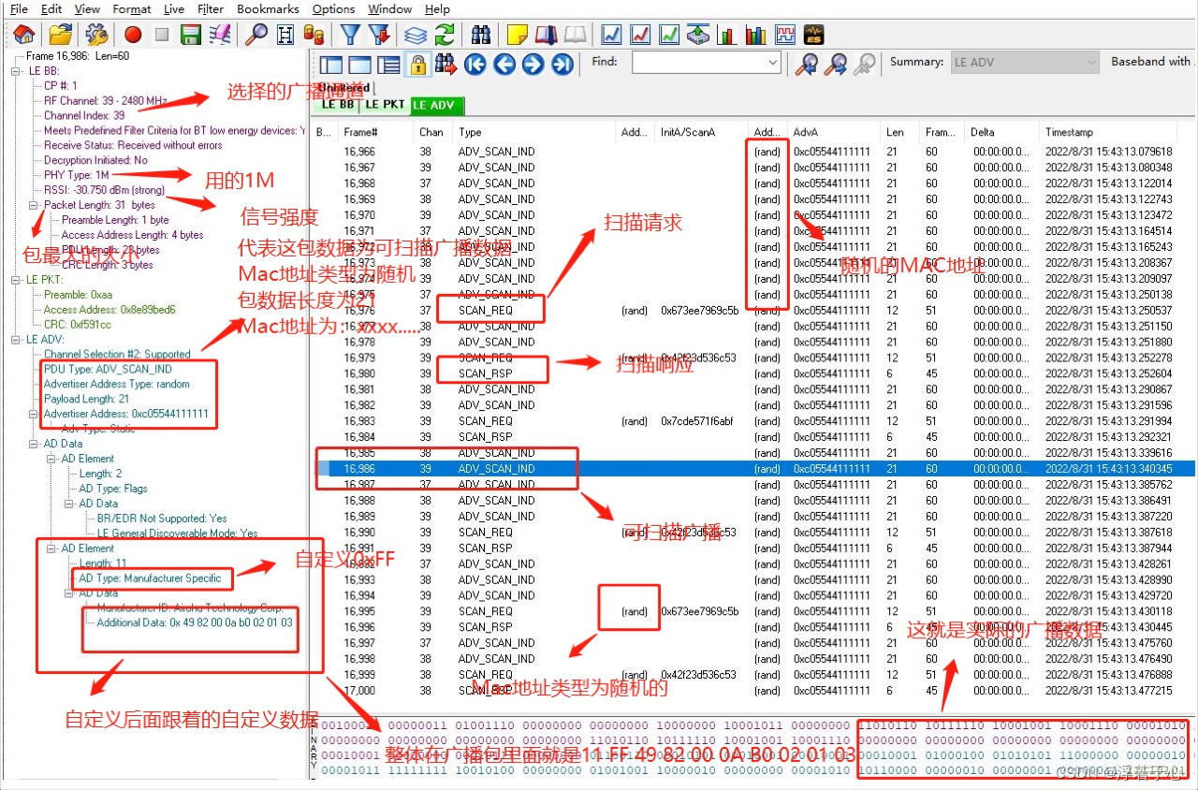Image resolution: width=1198 pixels, height=790 pixels.
Task: Collapse the Advertiser Address tree node
Action: click(35, 414)
